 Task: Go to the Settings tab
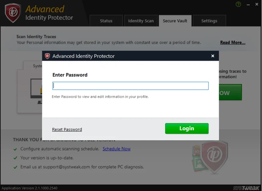click(209, 21)
